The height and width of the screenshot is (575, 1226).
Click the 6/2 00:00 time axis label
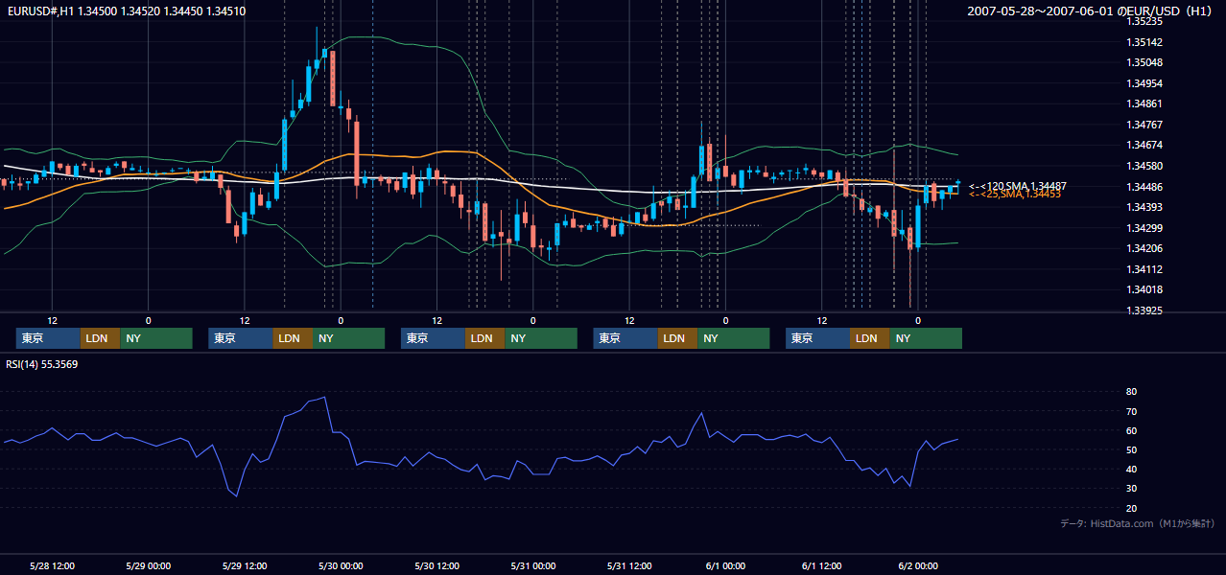tap(918, 566)
